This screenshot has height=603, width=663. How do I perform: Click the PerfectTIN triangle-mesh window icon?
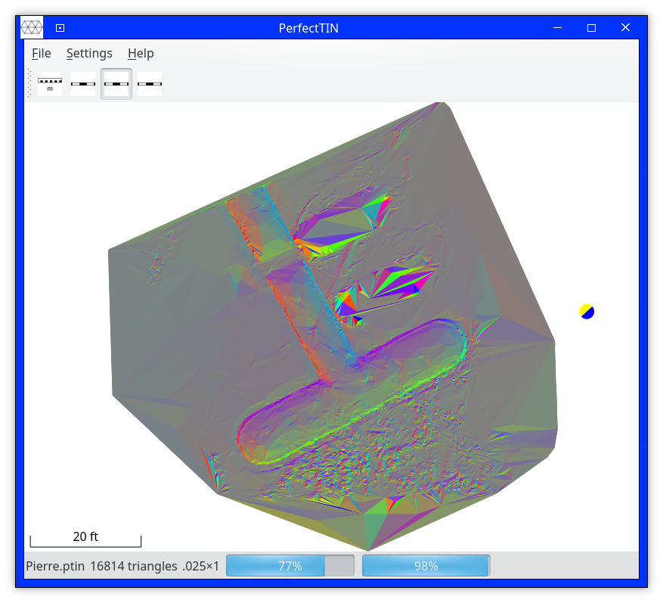pos(32,28)
